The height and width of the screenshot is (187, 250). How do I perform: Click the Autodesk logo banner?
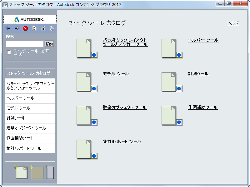pos(30,19)
